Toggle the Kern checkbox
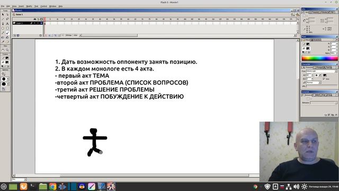339x191 pixels. [324, 79]
